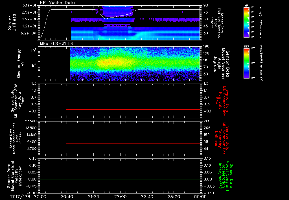The width and height of the screenshot is (289, 200).
Task: Click the red line in Scanner Pos panel
Action: (x=133, y=144)
